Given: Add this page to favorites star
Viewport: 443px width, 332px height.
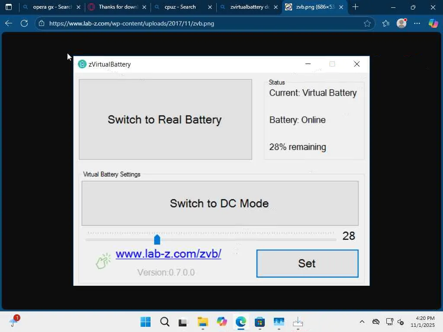Looking at the screenshot, I should pos(367,23).
